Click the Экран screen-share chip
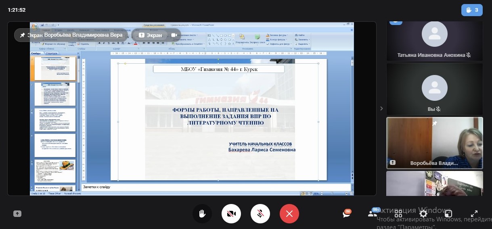The width and height of the screenshot is (492, 229). pos(150,35)
